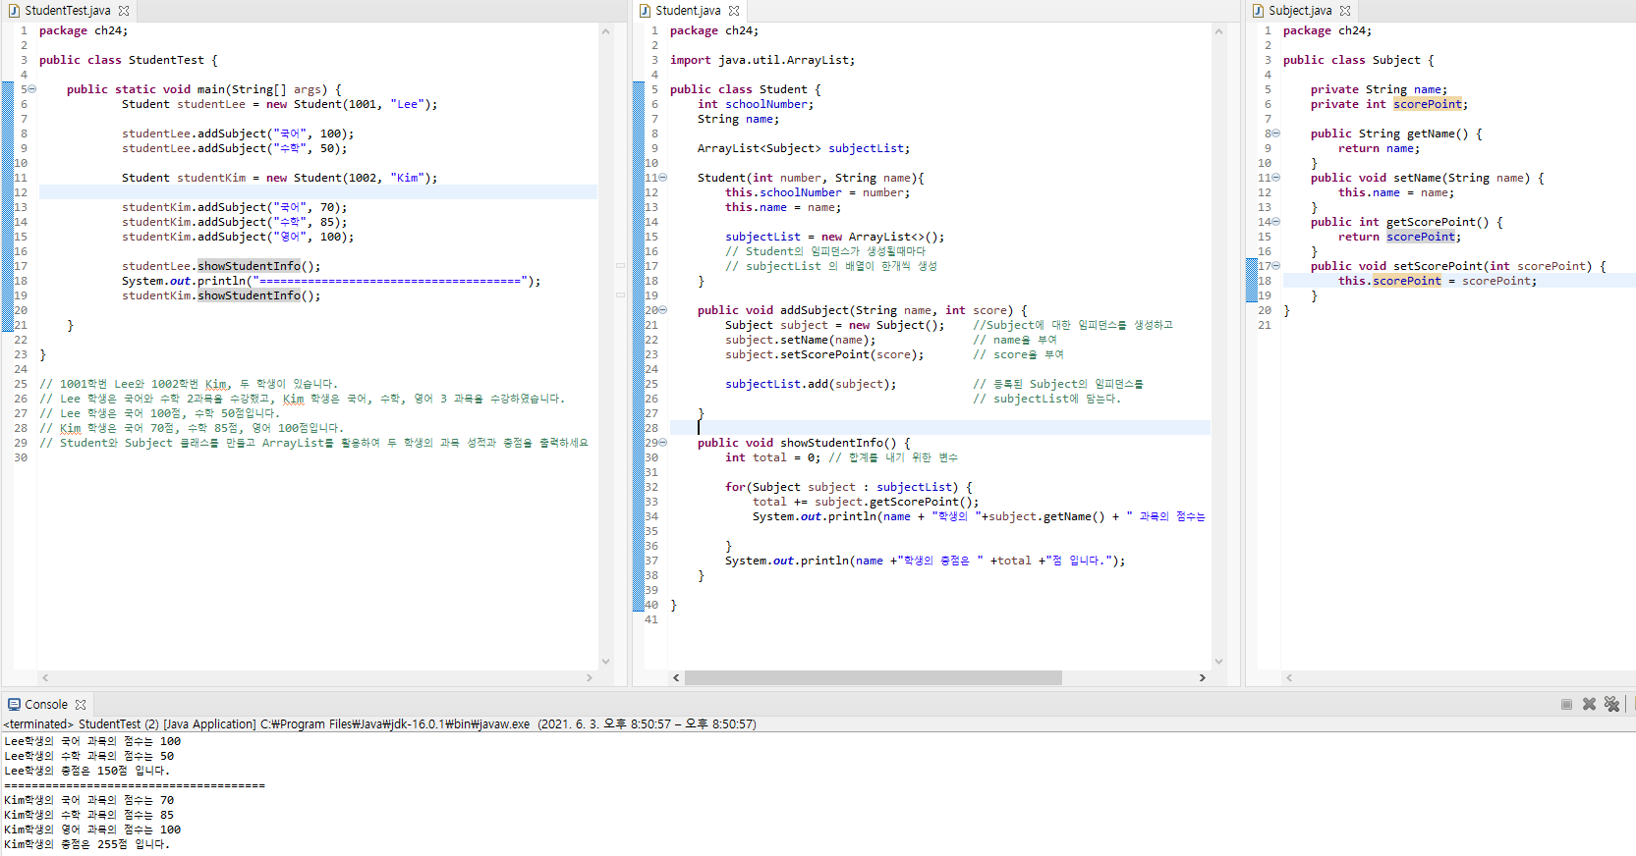Click down scroll arrow in Student.java editor
Image resolution: width=1636 pixels, height=856 pixels.
1218,662
